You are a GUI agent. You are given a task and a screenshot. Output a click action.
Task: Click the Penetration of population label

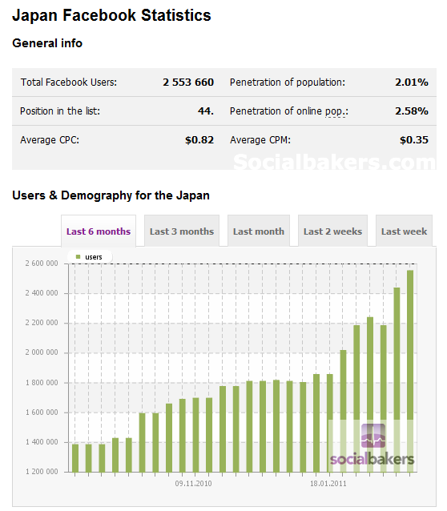coord(288,82)
